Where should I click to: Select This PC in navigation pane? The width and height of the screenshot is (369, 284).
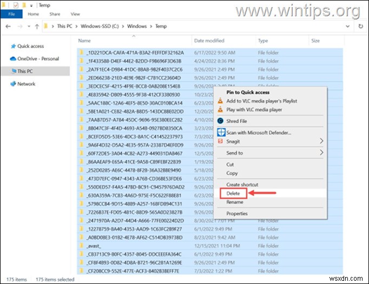[35, 71]
